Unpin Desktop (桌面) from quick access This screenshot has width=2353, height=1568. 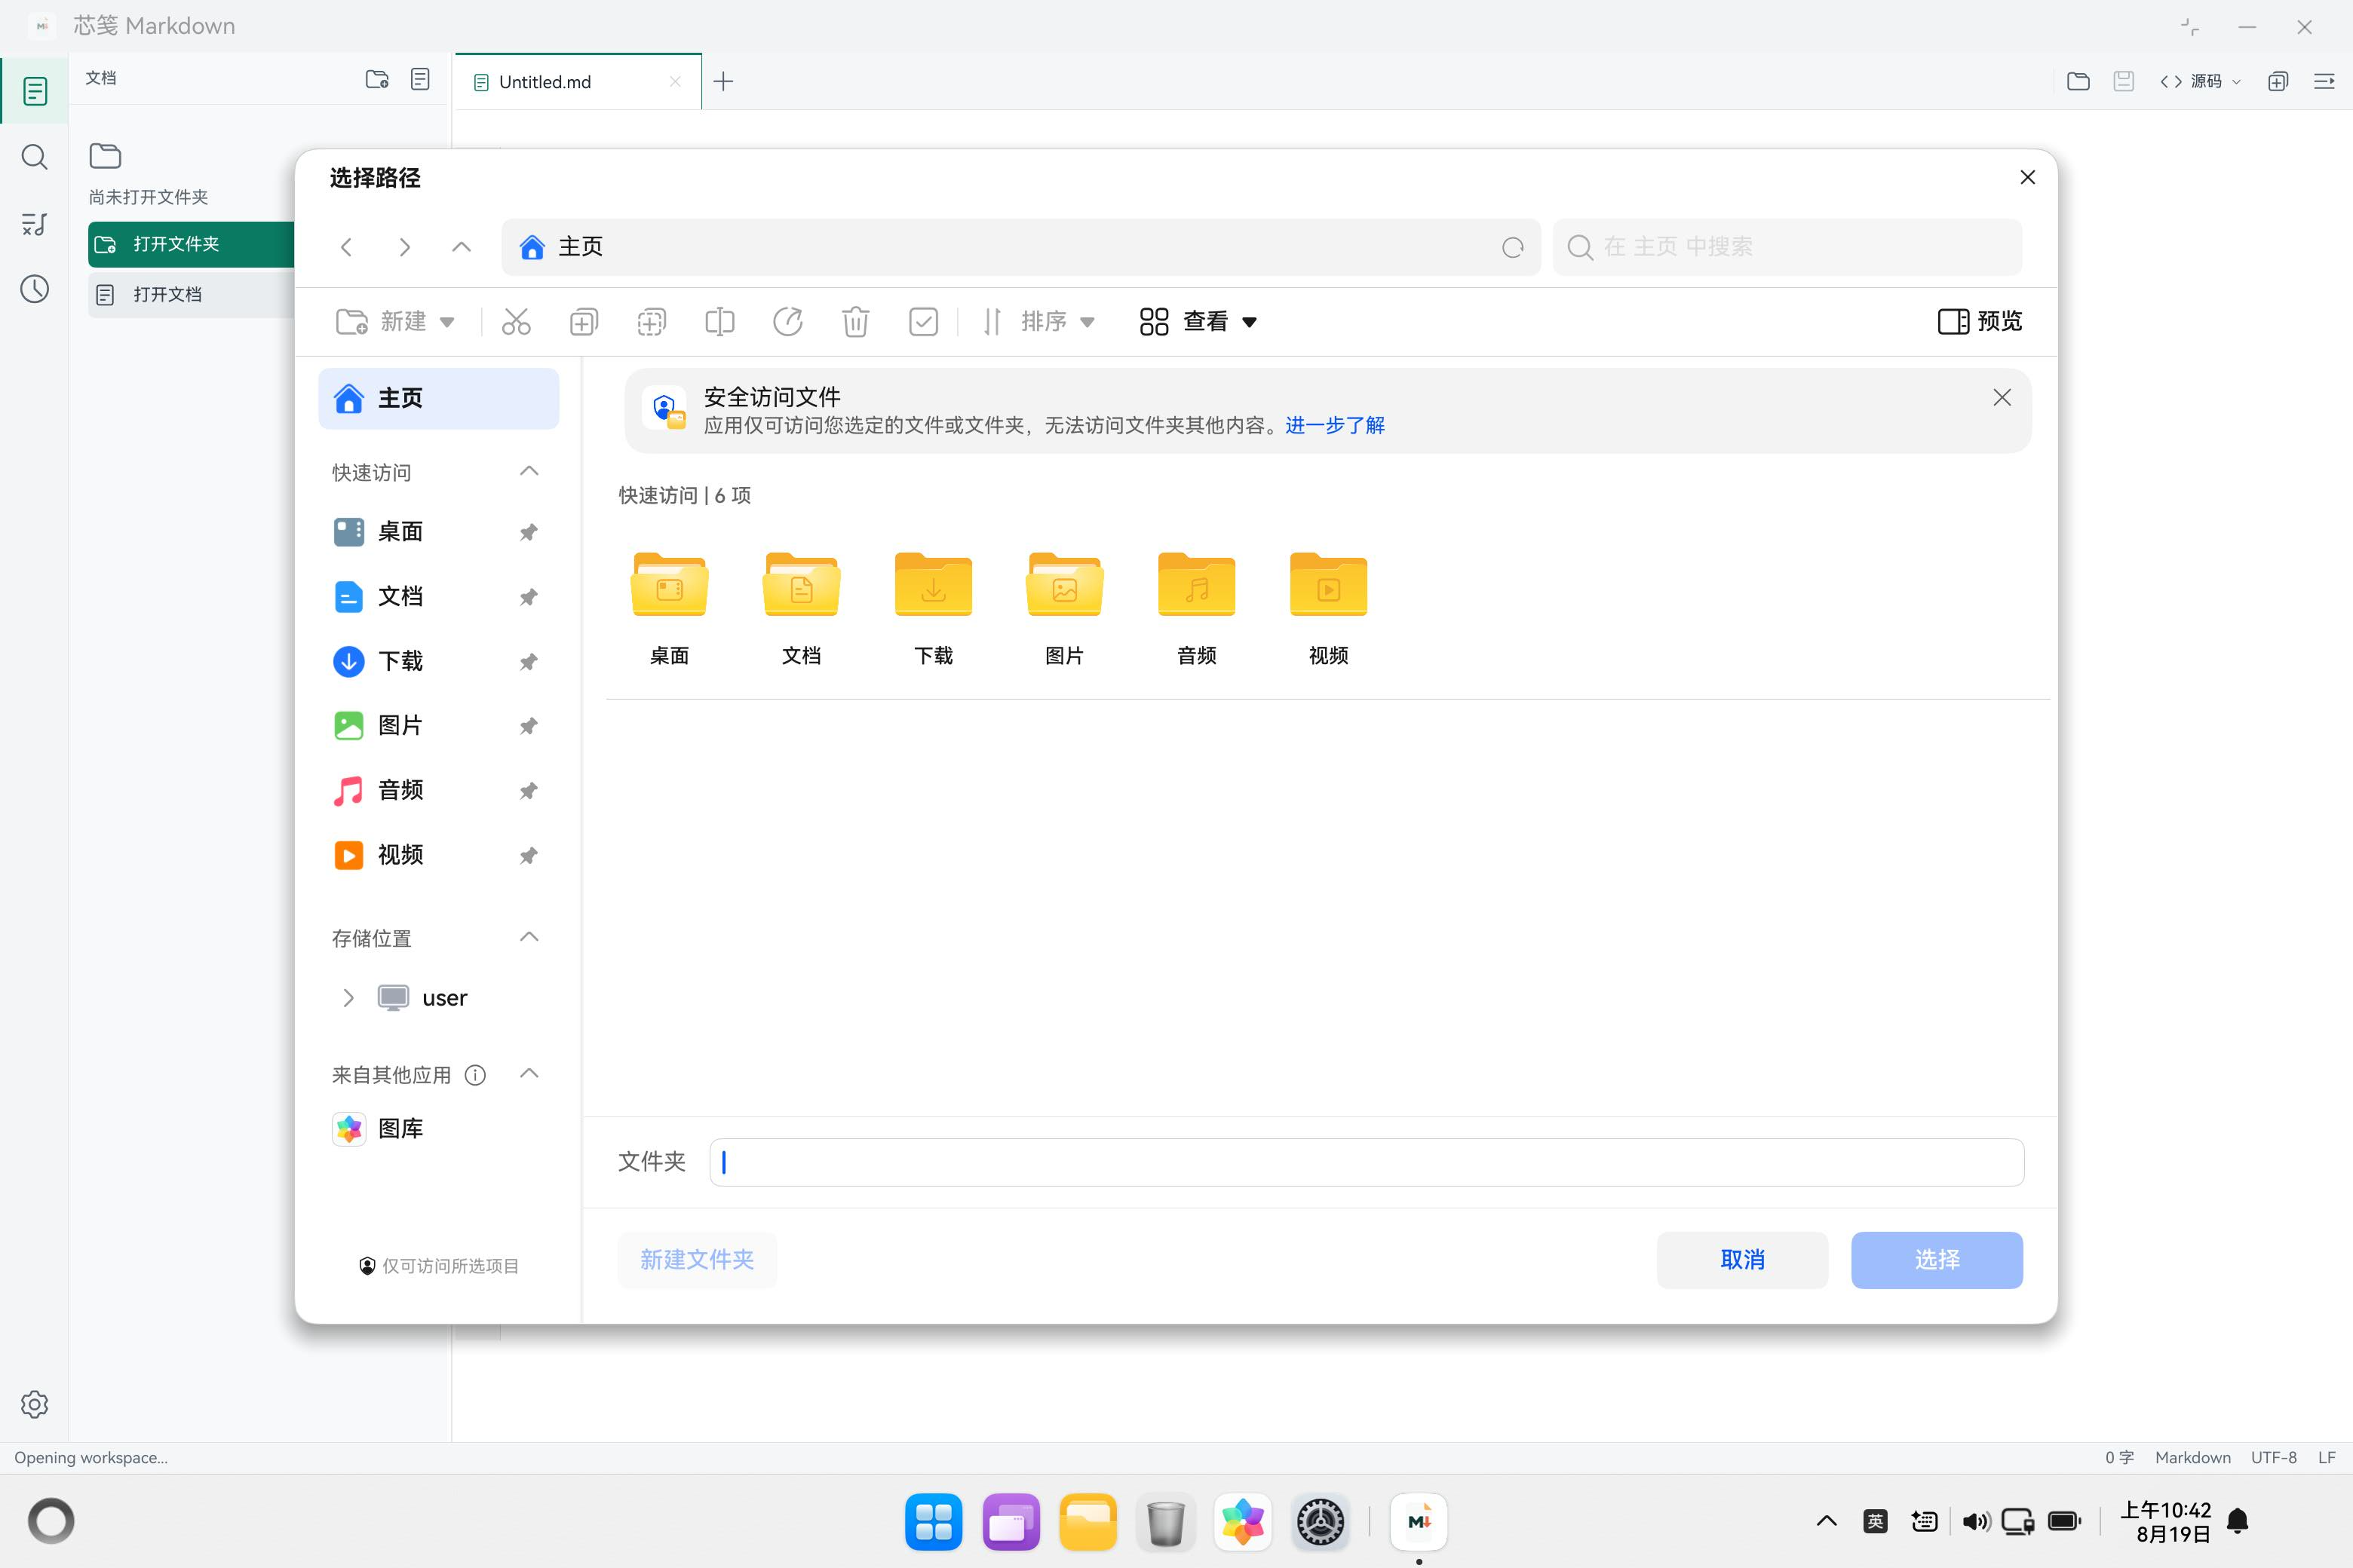528,532
